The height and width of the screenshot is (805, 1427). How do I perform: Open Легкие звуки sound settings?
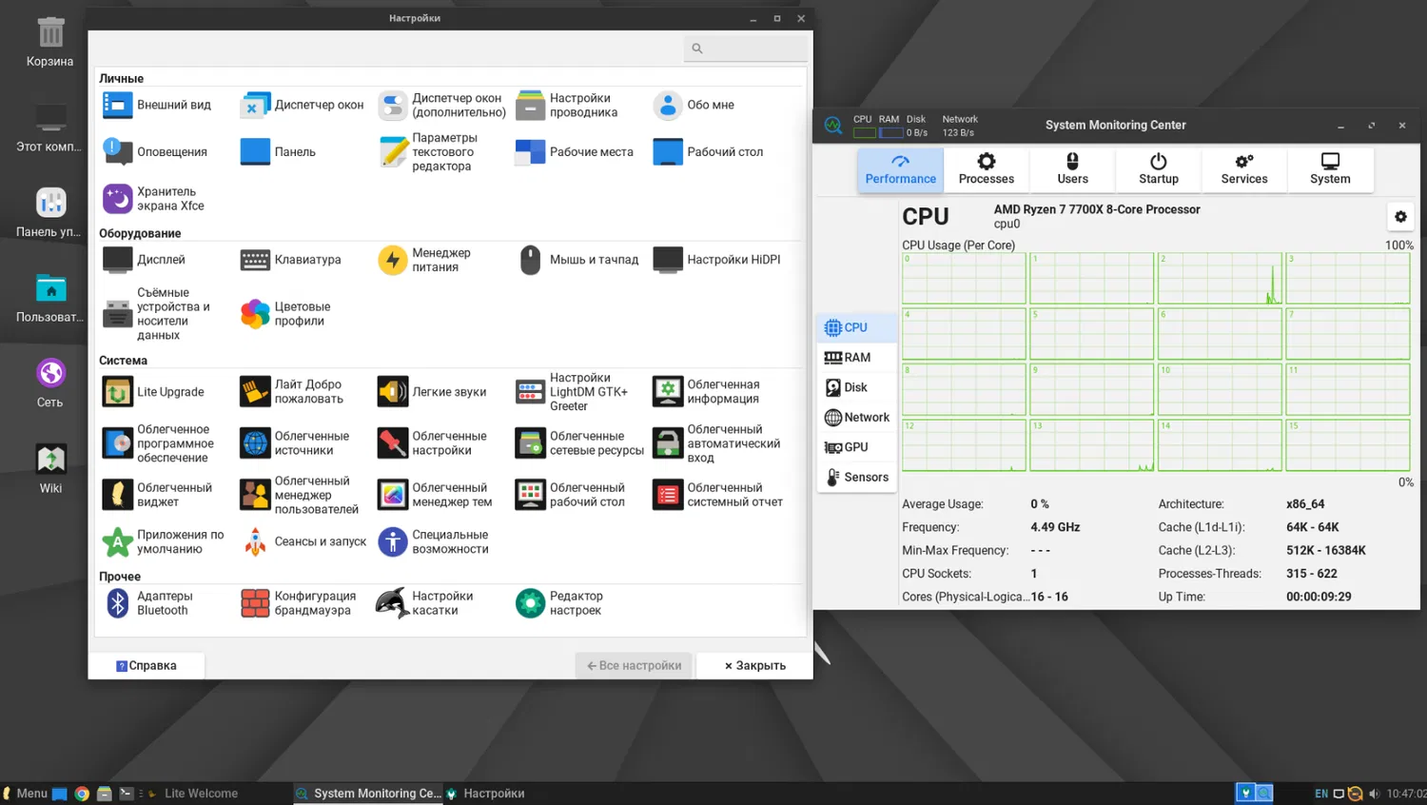point(433,391)
